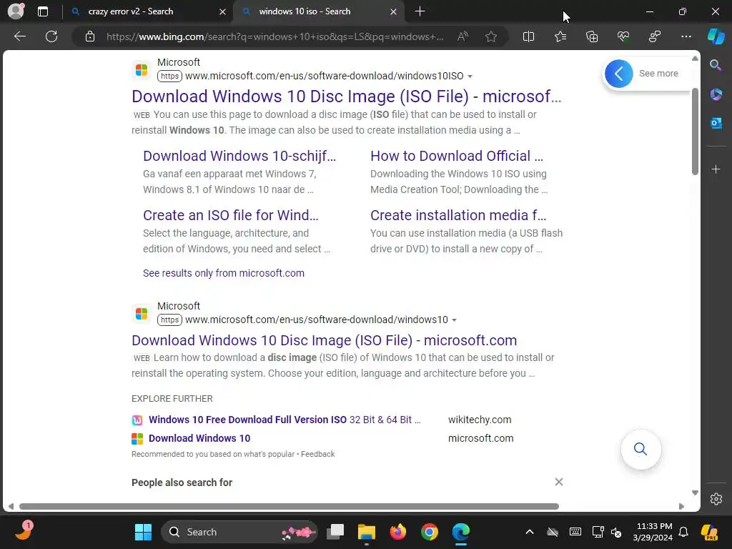Open Copilot preview in taskbar corner
This screenshot has width=732, height=549.
[x=709, y=532]
